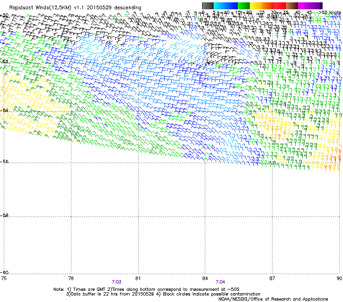
Task: Click the purple '7:04' time marker
Action: click(221, 282)
